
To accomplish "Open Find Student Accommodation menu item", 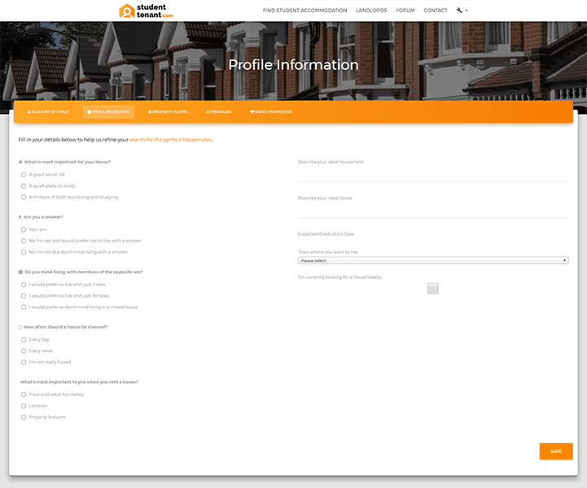I will point(304,11).
